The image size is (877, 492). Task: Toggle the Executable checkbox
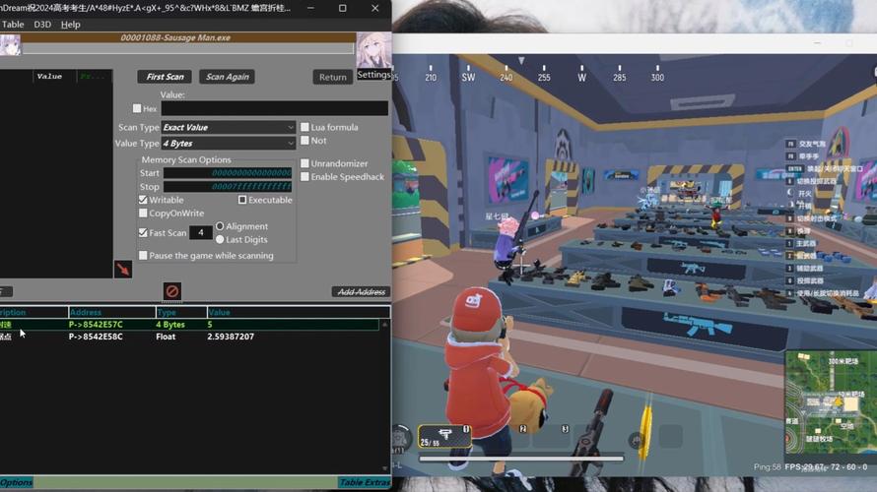[242, 200]
